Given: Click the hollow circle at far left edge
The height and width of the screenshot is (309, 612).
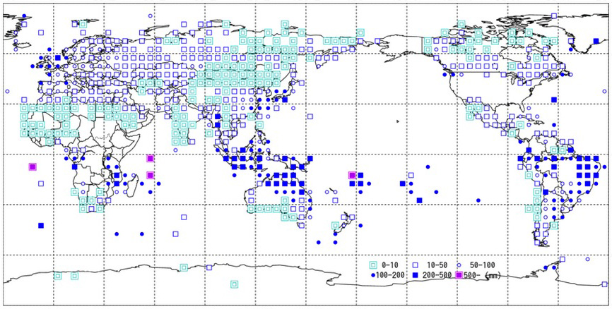Looking at the screenshot, I should point(7,91).
